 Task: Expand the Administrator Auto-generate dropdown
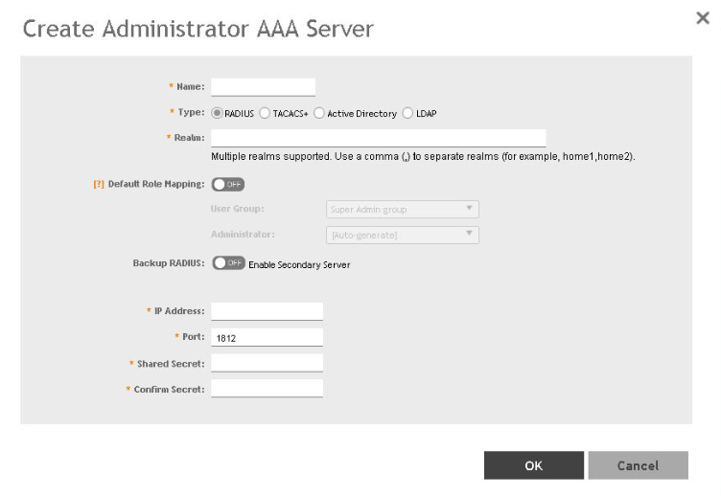(403, 236)
